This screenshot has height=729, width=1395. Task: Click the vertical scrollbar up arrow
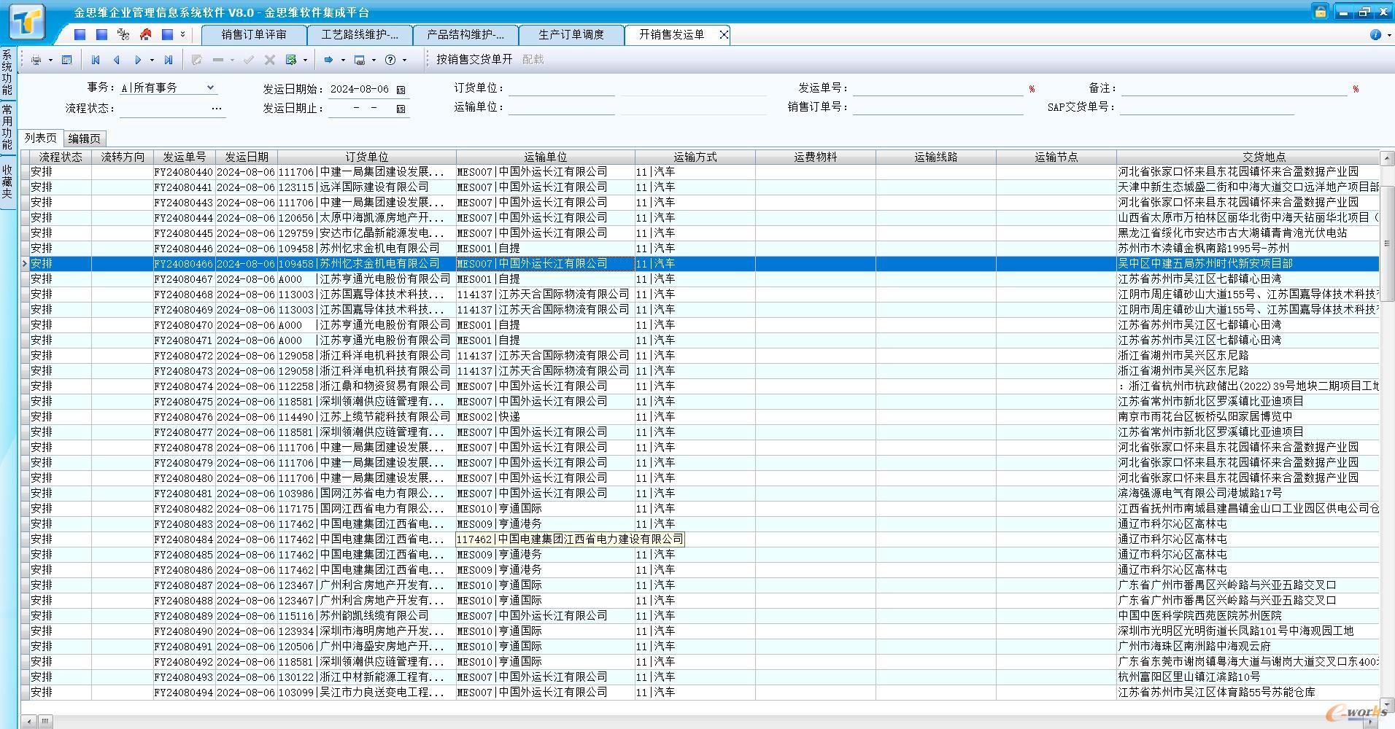pos(1387,157)
